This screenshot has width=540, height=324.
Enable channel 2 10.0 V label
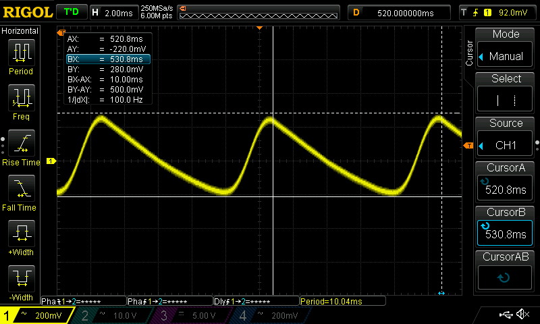113,315
